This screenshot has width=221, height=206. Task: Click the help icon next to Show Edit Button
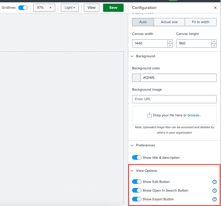tap(215, 182)
